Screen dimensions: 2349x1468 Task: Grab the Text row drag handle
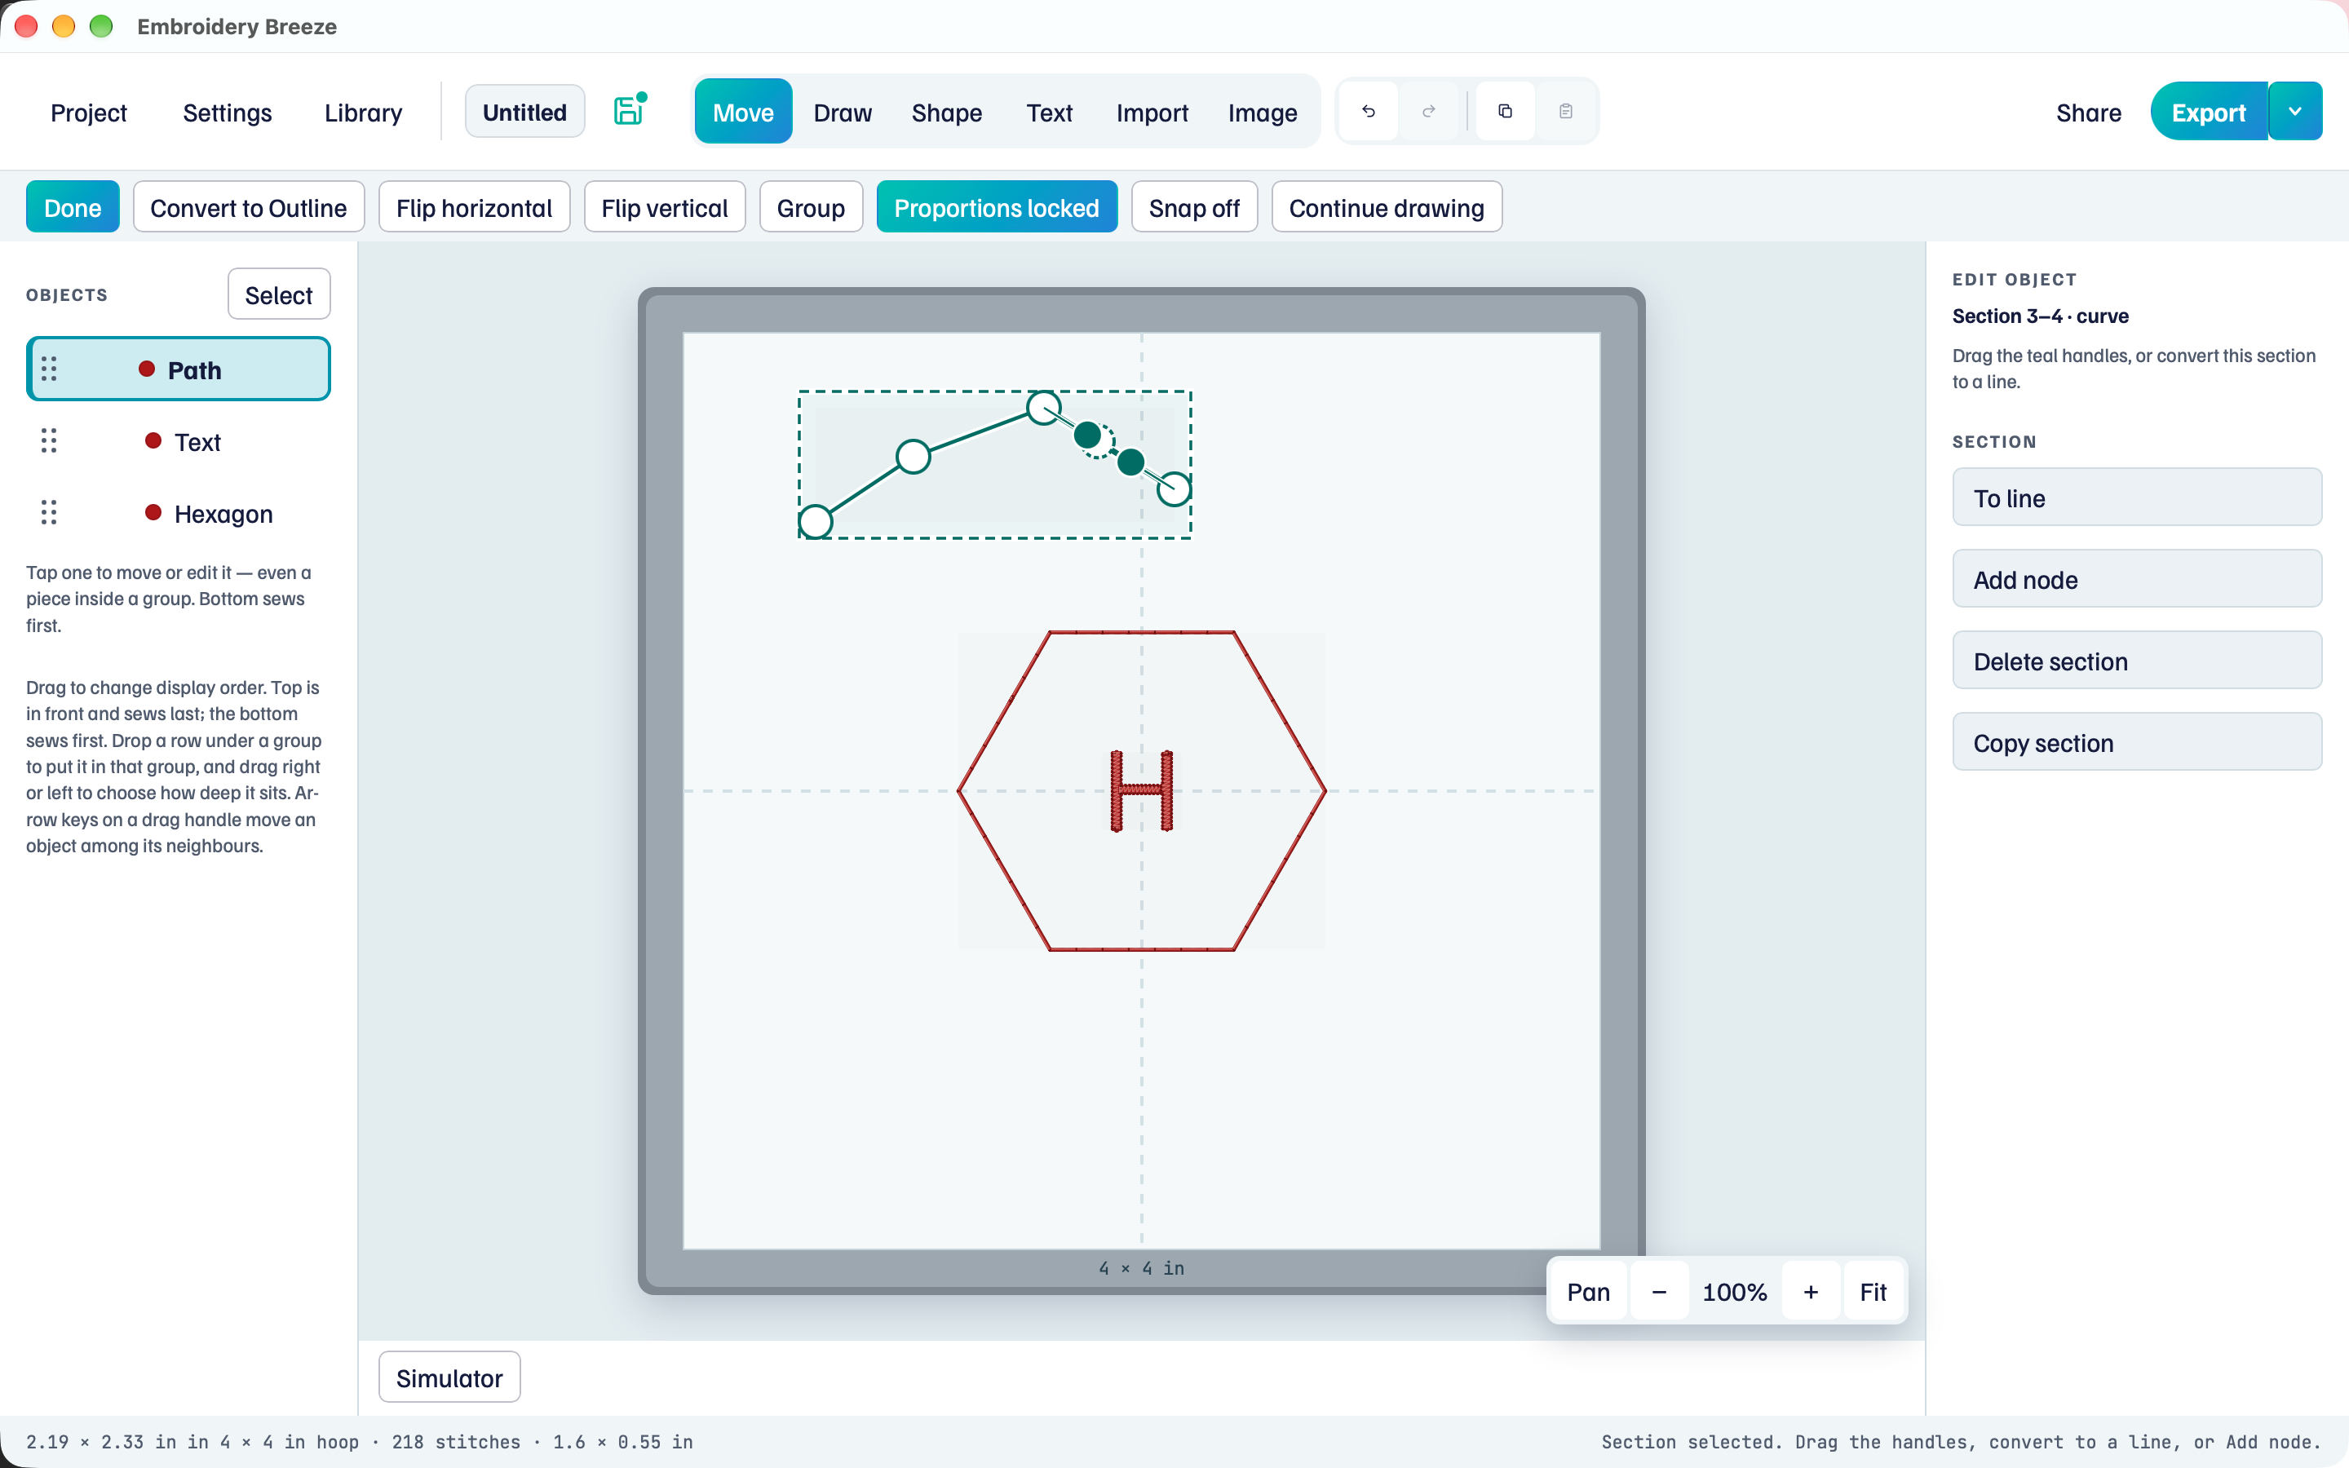coord(49,440)
